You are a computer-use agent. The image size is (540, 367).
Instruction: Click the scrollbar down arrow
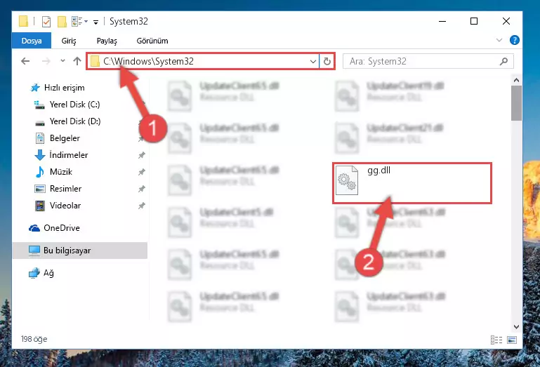pyautogui.click(x=516, y=327)
